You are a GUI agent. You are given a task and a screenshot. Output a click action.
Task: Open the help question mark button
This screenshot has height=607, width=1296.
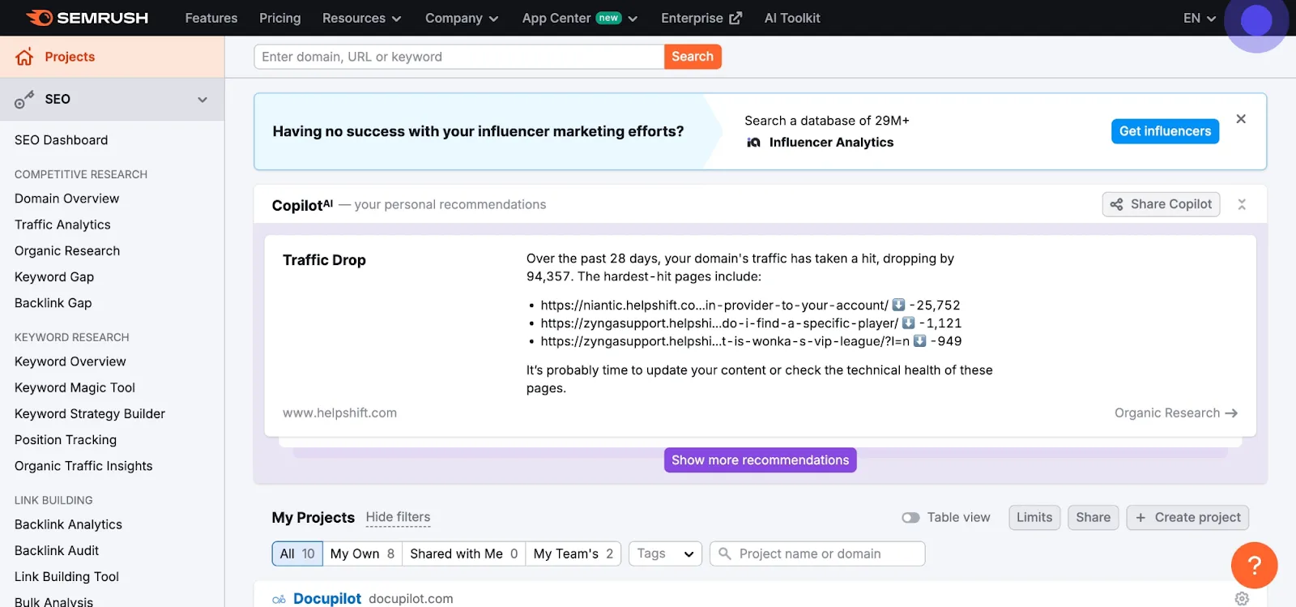pos(1254,565)
